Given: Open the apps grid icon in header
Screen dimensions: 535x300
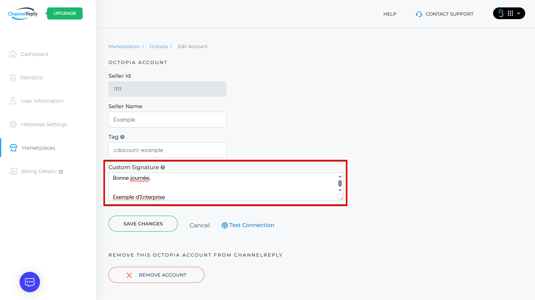Looking at the screenshot, I should (x=510, y=13).
